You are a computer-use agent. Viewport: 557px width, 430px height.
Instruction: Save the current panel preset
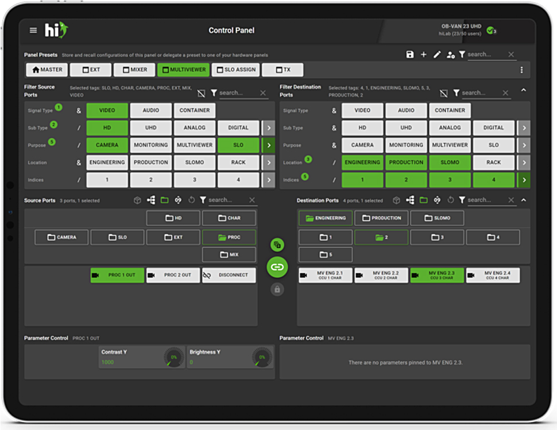[x=409, y=55]
